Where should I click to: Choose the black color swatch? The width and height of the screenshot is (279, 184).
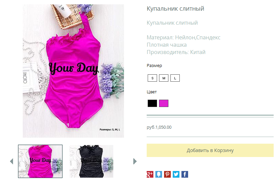(x=152, y=103)
